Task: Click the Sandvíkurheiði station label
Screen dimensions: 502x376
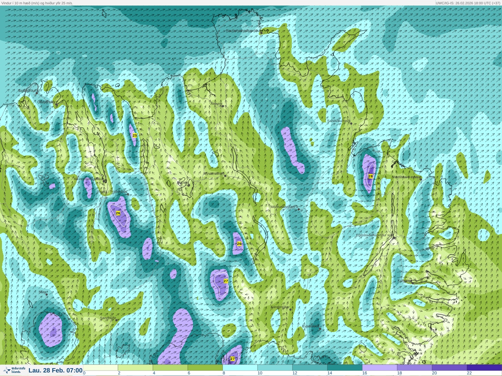Action: [338, 121]
